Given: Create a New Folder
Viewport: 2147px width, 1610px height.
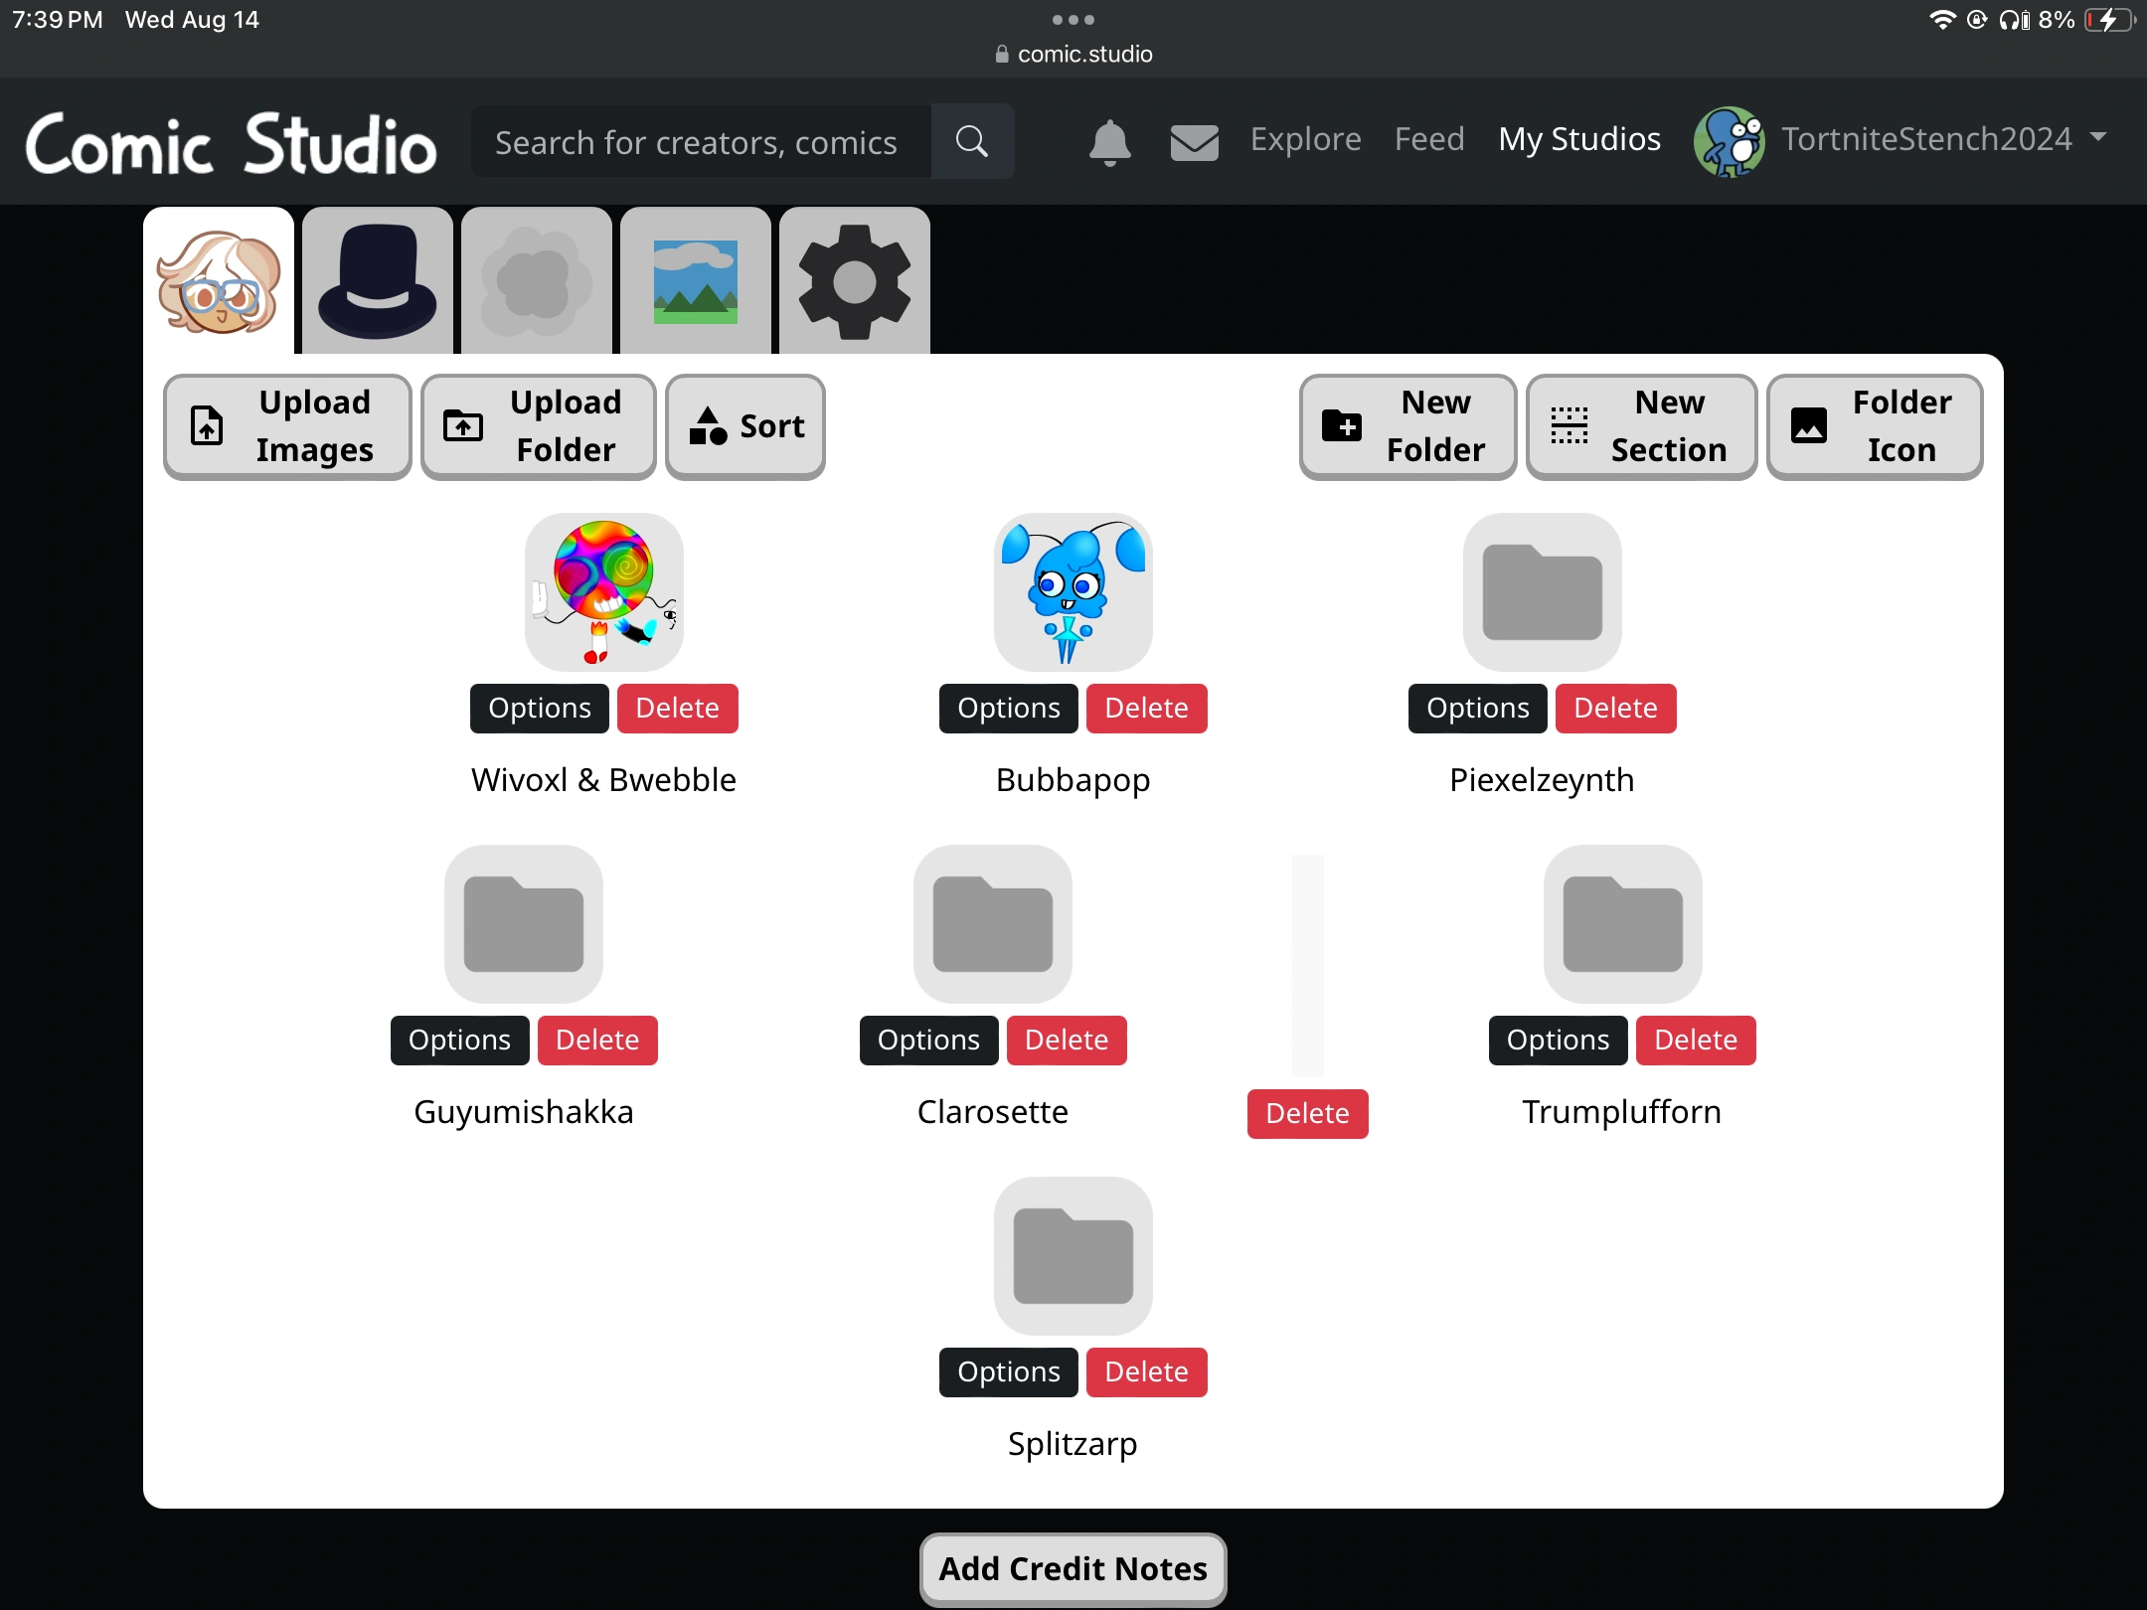Looking at the screenshot, I should click(x=1407, y=426).
